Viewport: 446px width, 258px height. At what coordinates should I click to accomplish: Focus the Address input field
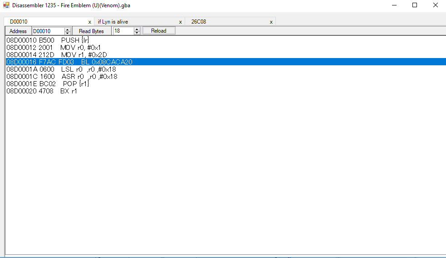pyautogui.click(x=49, y=31)
